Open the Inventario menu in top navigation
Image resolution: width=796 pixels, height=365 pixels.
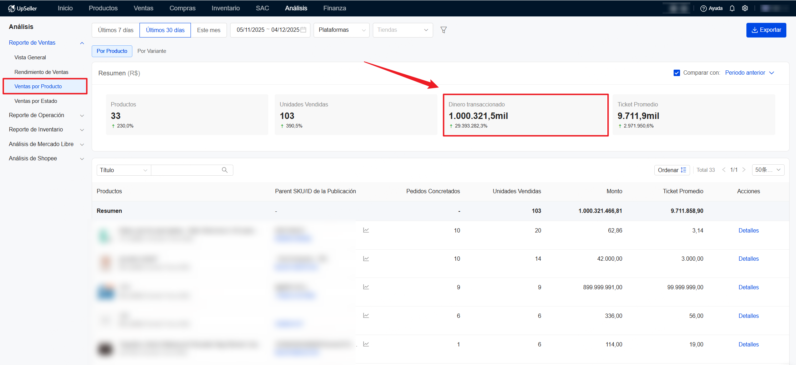(x=225, y=8)
